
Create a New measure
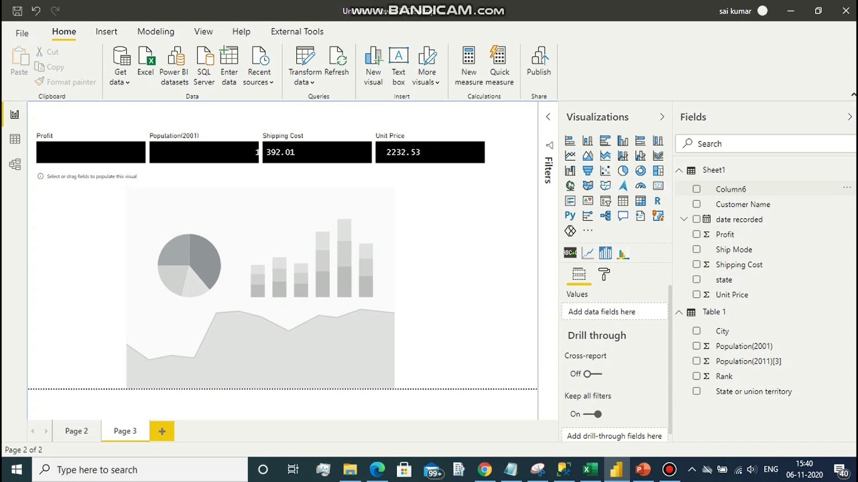pos(469,66)
